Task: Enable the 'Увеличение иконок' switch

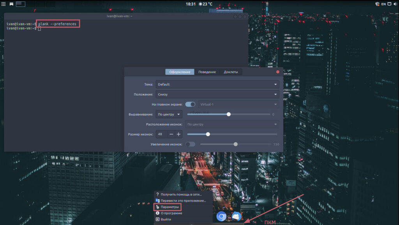Action: pyautogui.click(x=190, y=144)
